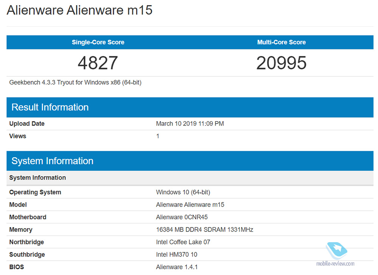Select the date 'March 10 2019 11:09 PM'
378x275 pixels.
[x=190, y=124]
